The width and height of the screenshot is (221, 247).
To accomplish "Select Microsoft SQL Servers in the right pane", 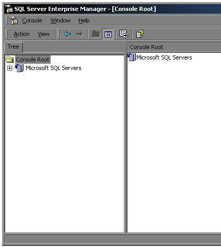I will [x=164, y=57].
